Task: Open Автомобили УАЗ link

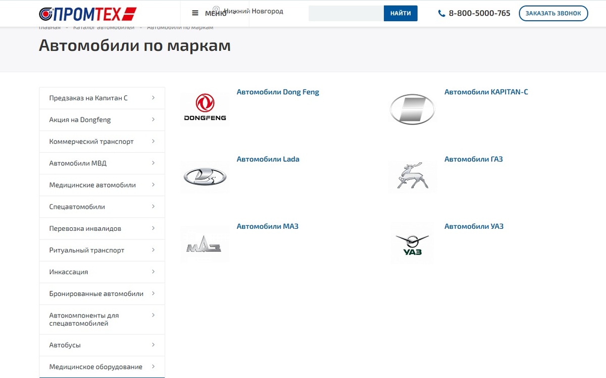Action: (x=474, y=226)
